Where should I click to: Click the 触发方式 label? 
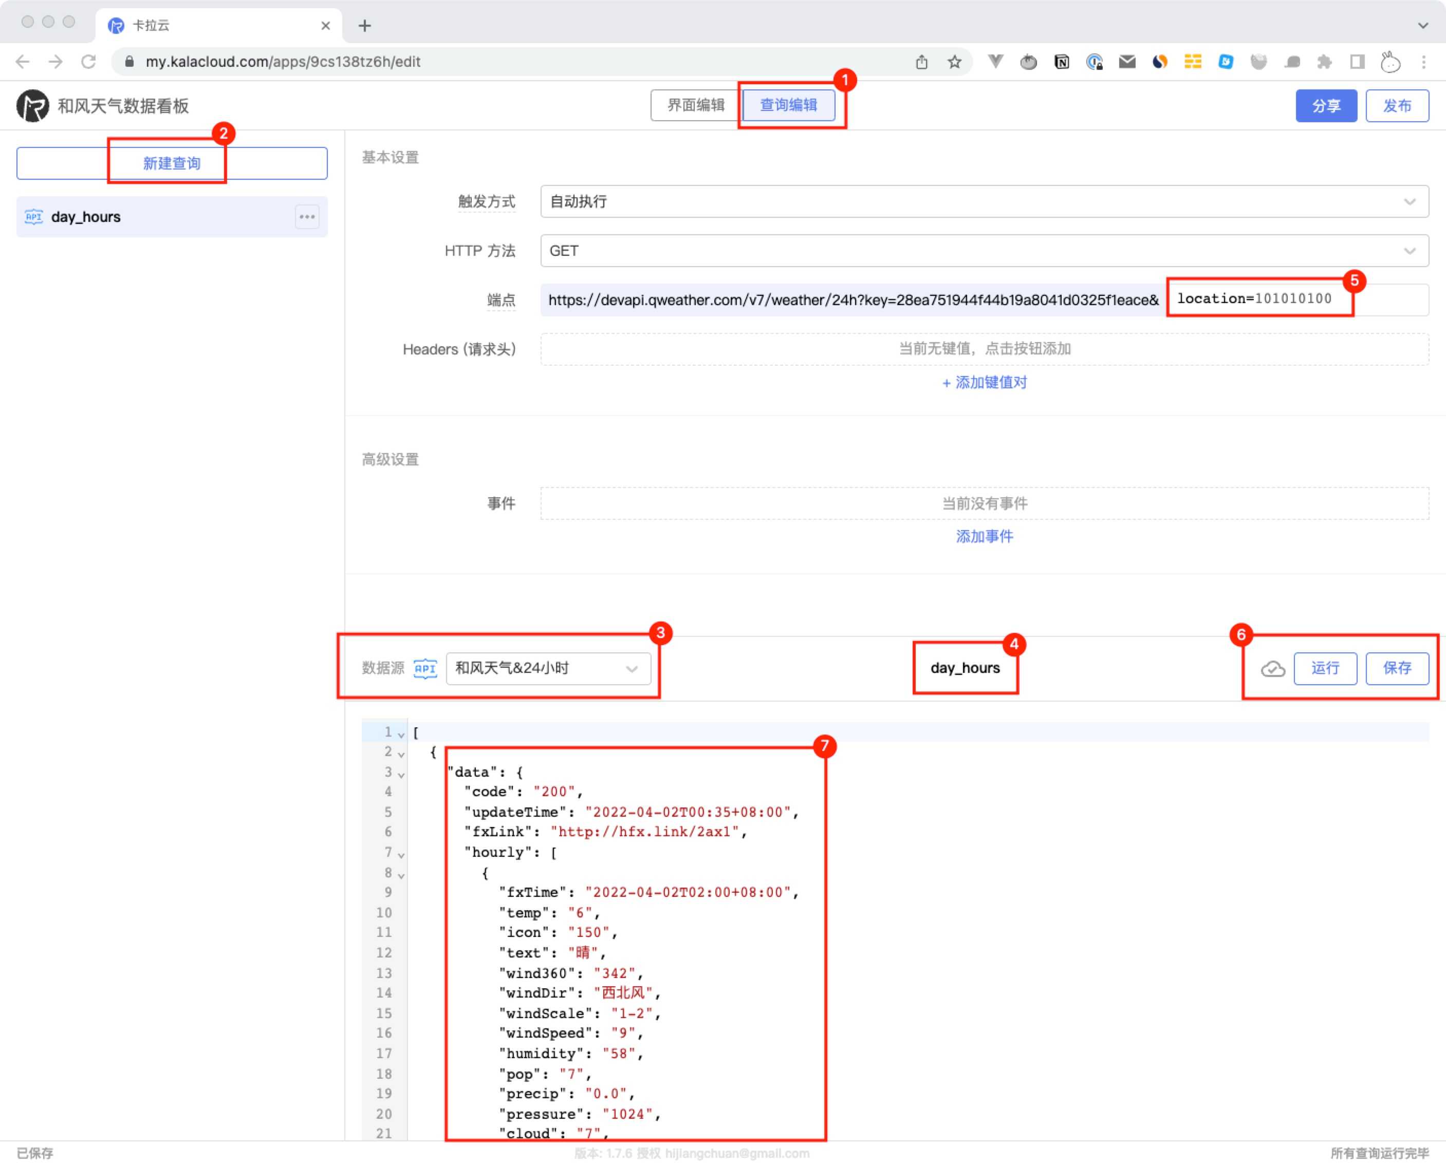click(486, 201)
